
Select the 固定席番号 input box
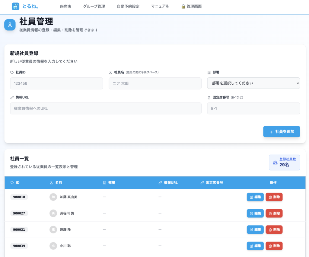pos(253,108)
